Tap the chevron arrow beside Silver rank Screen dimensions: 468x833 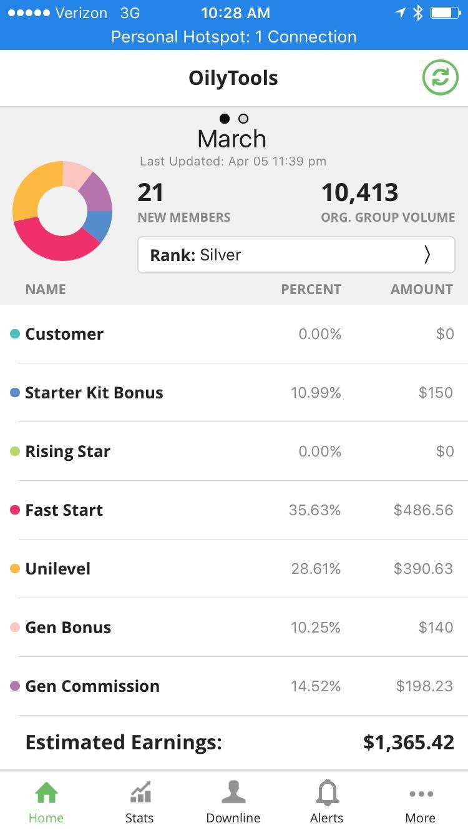click(x=427, y=255)
